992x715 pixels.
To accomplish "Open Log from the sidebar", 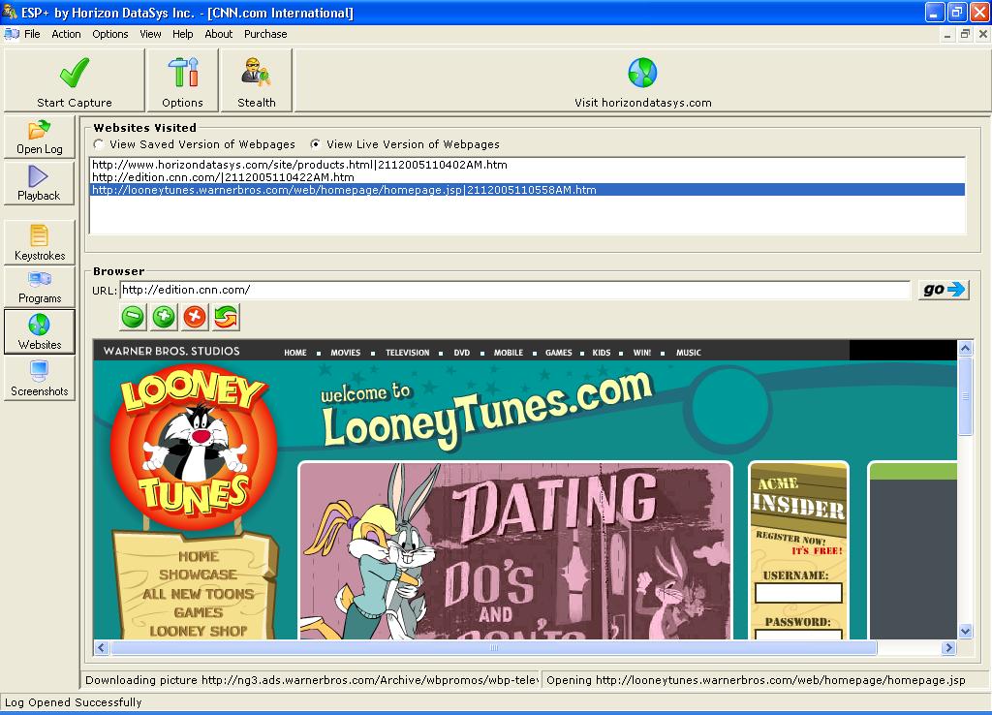I will tap(39, 137).
